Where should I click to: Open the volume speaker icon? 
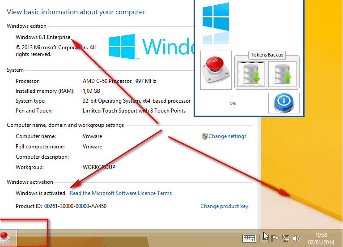click(296, 238)
